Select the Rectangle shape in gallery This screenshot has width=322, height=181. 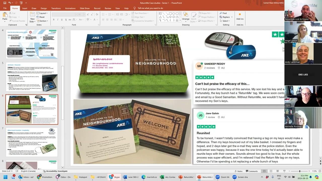pyautogui.click(x=170, y=13)
